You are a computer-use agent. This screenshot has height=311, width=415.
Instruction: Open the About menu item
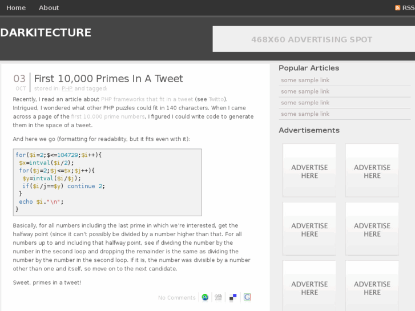click(x=49, y=8)
